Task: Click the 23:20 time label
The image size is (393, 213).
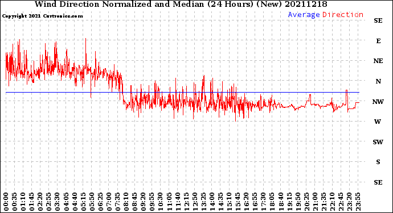Action: [x=349, y=202]
